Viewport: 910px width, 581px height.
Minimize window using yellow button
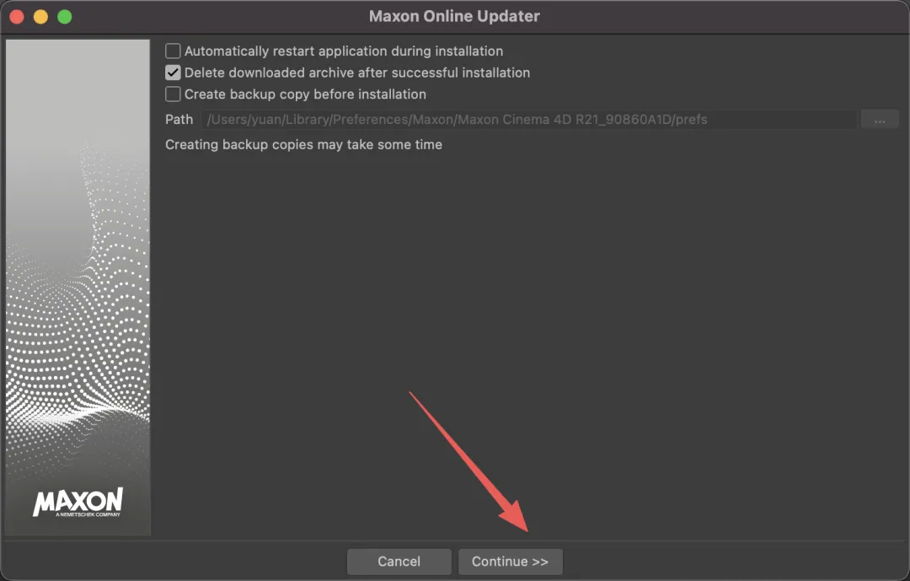pyautogui.click(x=40, y=17)
